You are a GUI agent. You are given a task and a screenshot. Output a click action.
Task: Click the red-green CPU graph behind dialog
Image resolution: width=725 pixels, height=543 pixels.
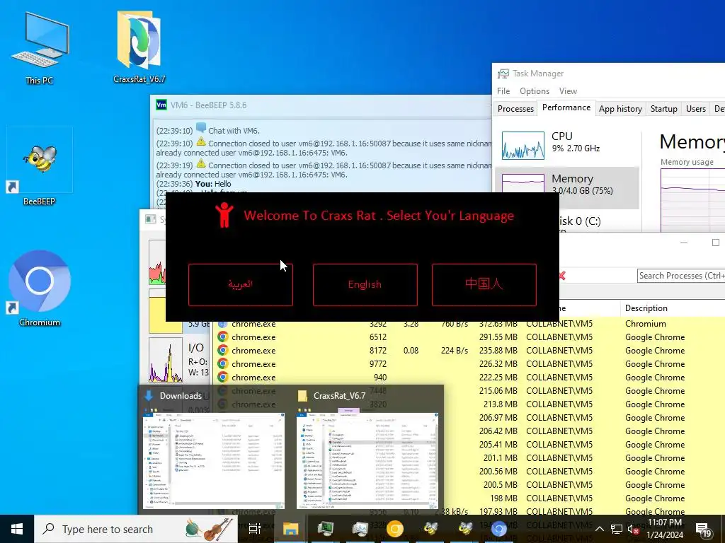[157, 262]
